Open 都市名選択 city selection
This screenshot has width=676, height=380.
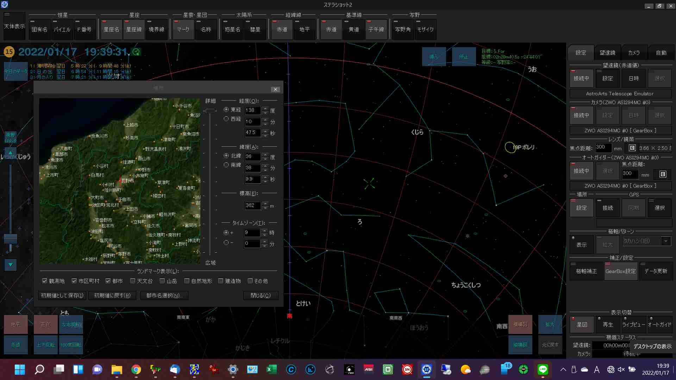pyautogui.click(x=164, y=296)
